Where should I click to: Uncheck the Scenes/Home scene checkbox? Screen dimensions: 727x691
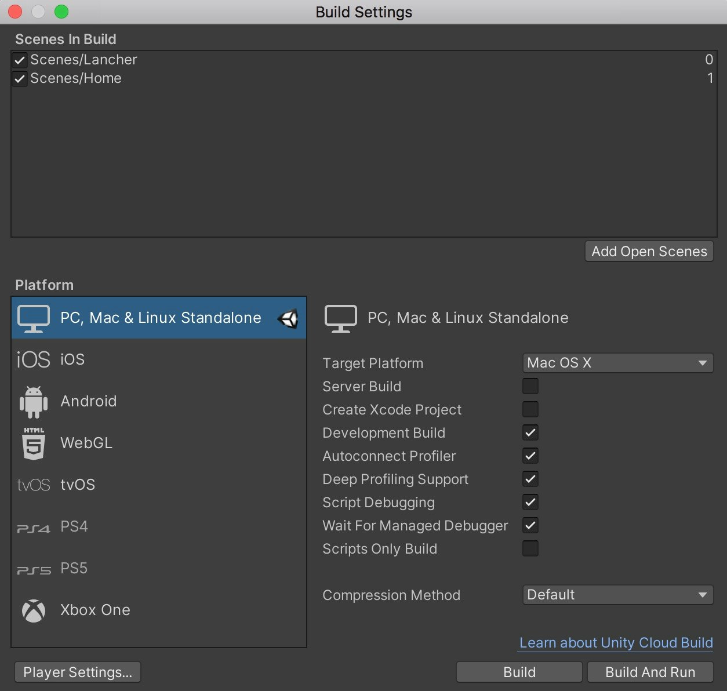[20, 78]
